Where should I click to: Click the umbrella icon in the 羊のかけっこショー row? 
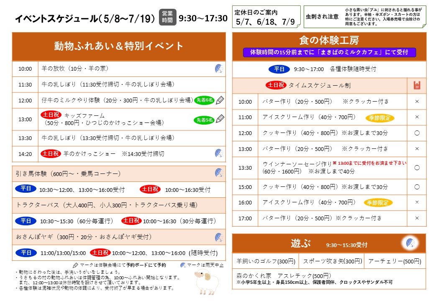(218, 153)
